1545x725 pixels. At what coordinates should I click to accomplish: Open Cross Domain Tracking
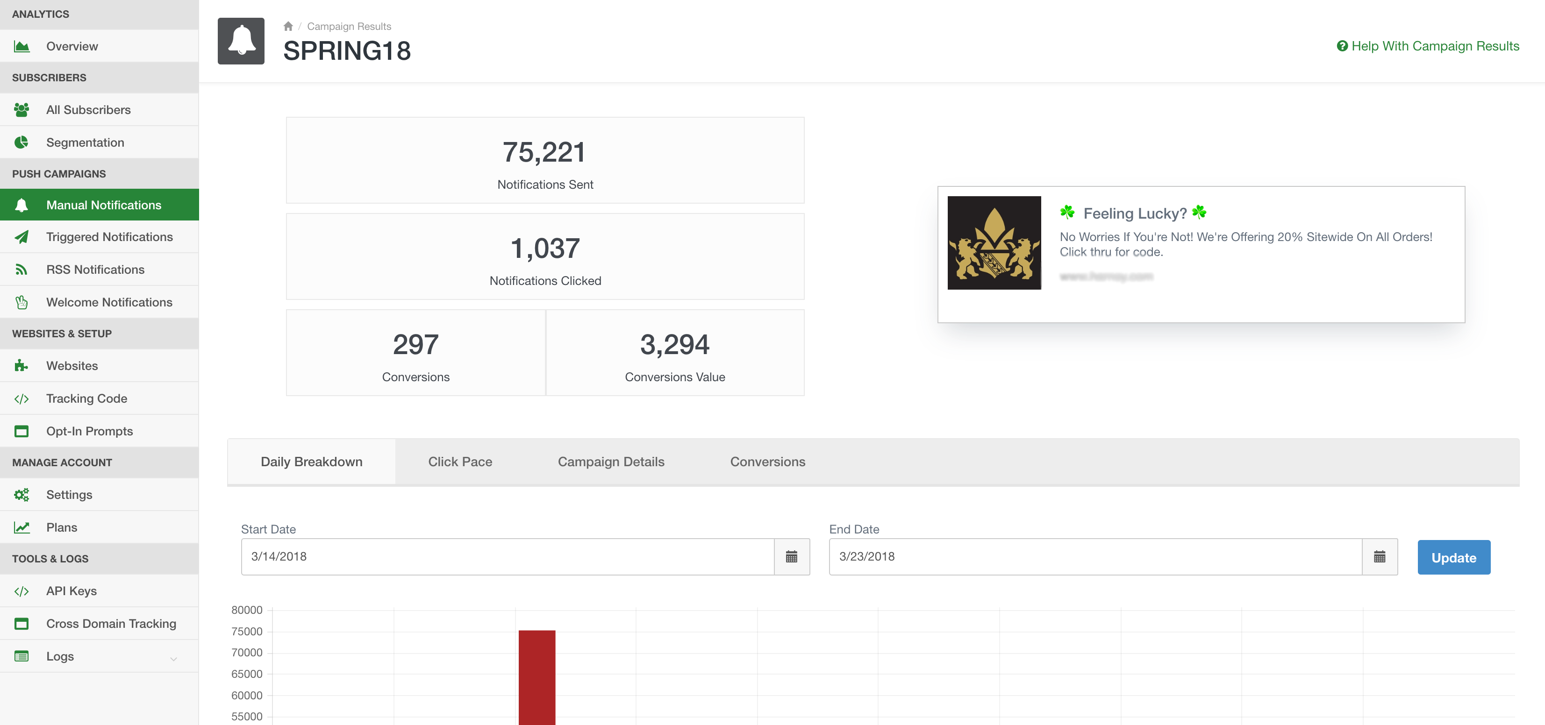tap(99, 624)
